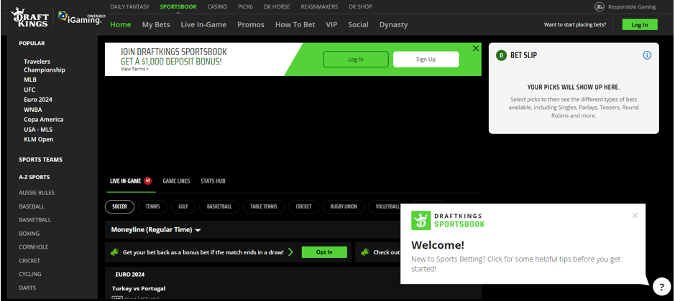Screen dimensions: 675x301
Task: Switch to the Game Lines tab
Action: pos(176,181)
